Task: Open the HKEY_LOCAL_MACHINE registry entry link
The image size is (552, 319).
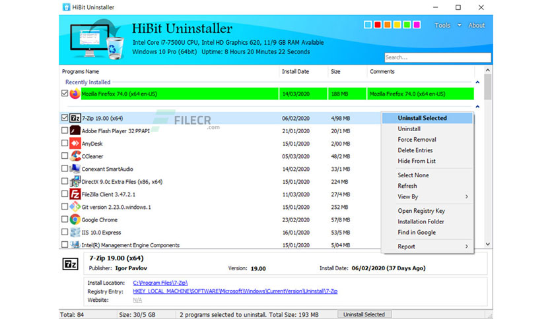Action: [x=235, y=291]
